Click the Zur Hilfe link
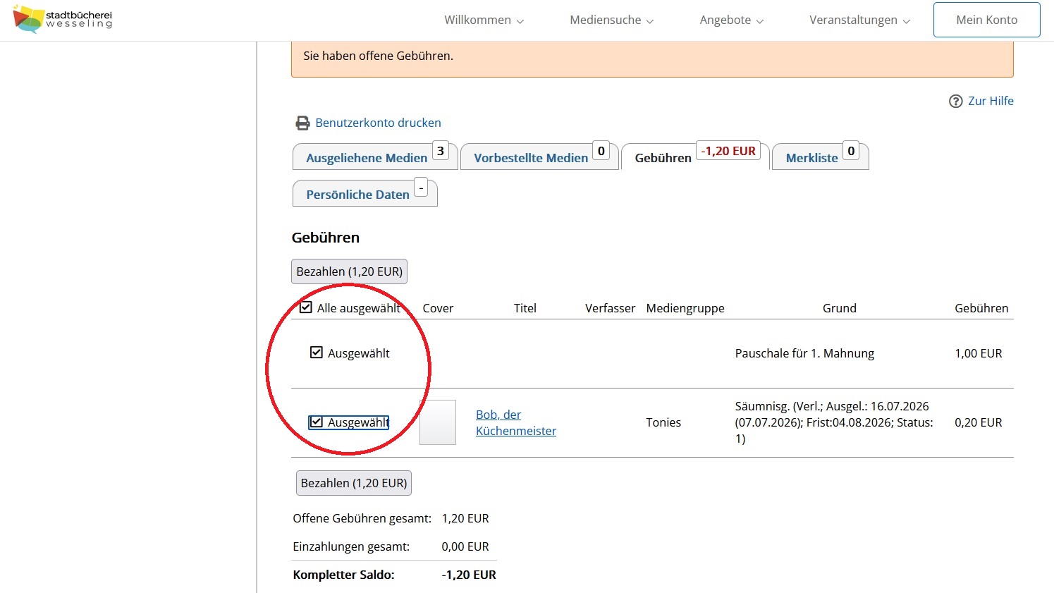The height and width of the screenshot is (593, 1054). (991, 101)
